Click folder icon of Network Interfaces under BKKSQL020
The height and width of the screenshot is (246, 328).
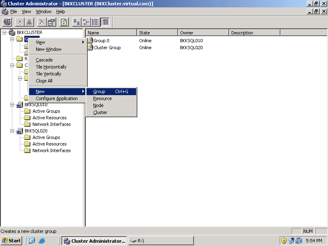coord(27,150)
